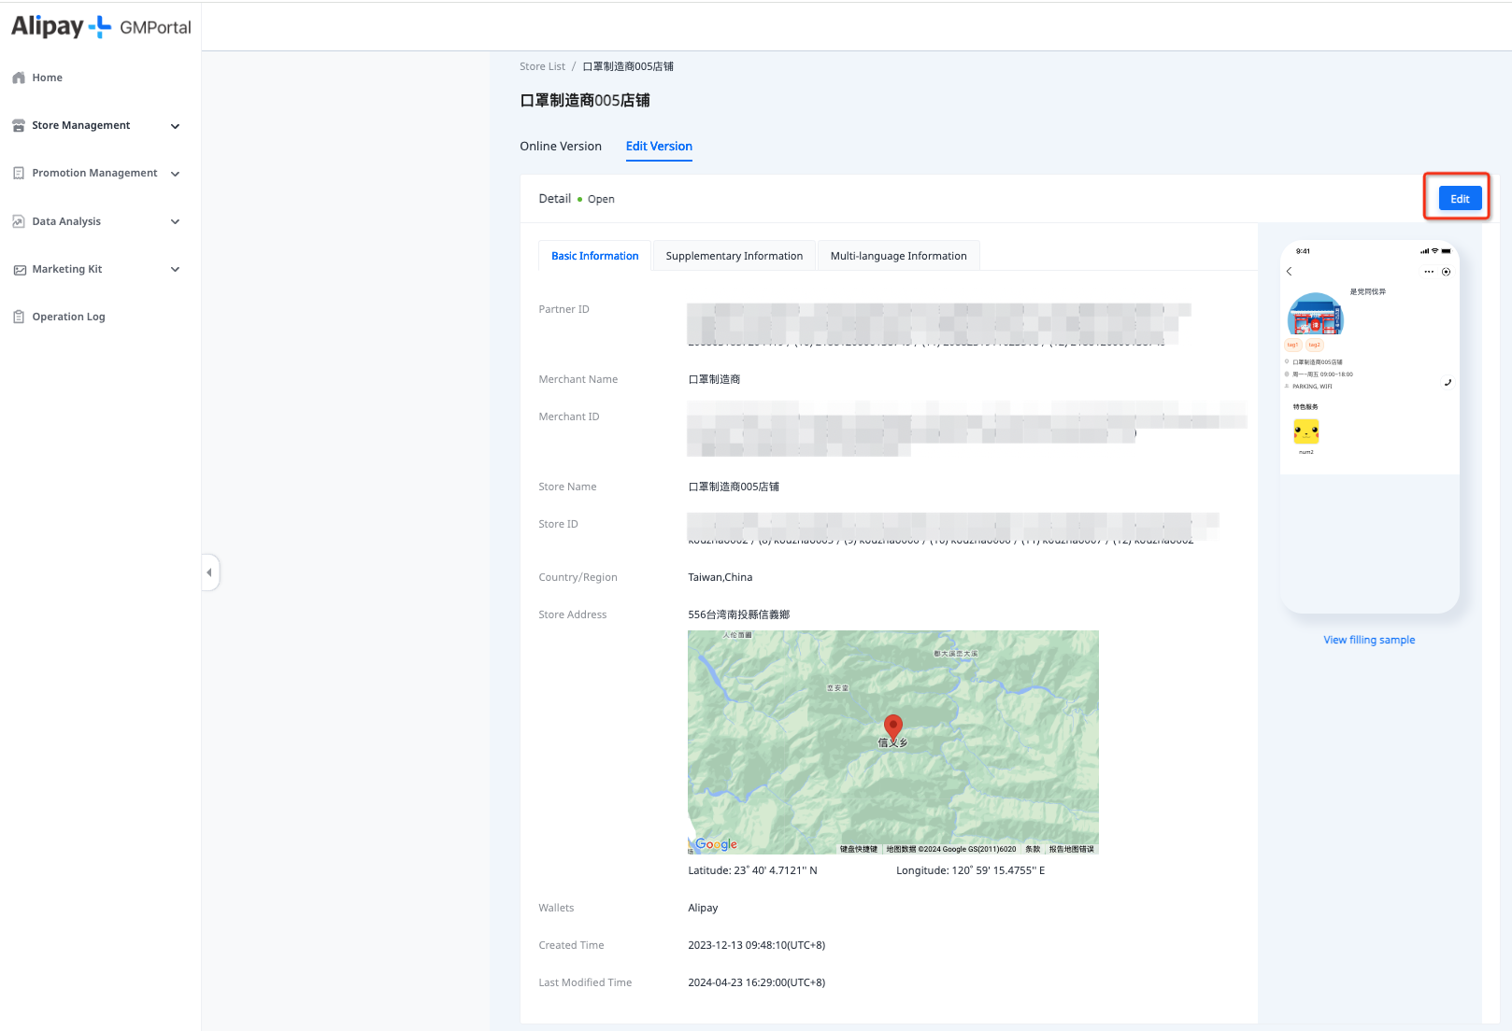The height and width of the screenshot is (1031, 1512).
Task: Tap the phone call icon in the preview
Action: coord(1448,382)
